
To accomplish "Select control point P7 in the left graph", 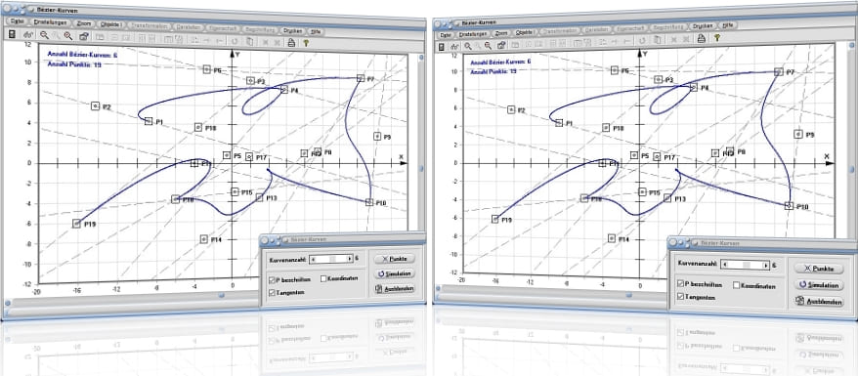I will click(360, 78).
